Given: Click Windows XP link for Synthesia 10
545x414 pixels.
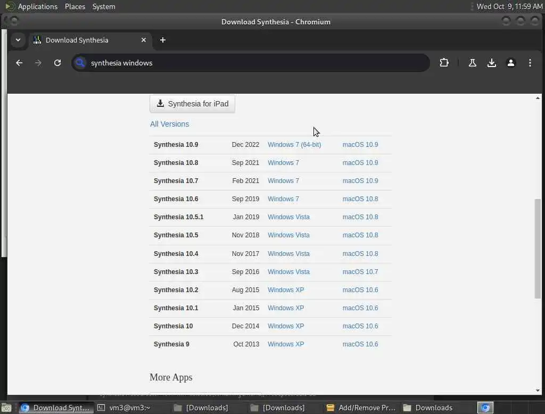Looking at the screenshot, I should 286,326.
